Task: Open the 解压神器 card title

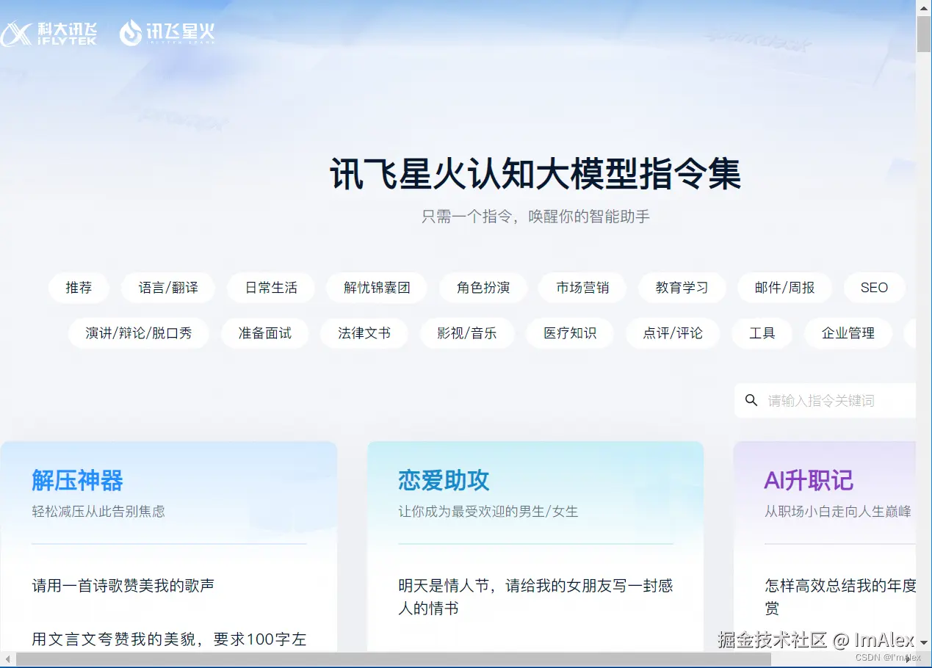Action: tap(77, 481)
